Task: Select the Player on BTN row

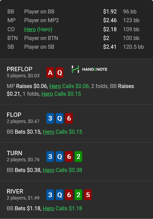Action: [76, 38]
